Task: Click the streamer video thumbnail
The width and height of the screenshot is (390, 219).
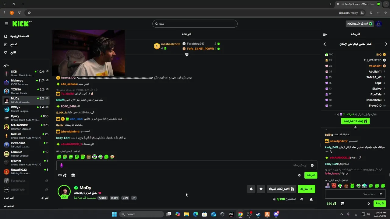Action: [88, 53]
